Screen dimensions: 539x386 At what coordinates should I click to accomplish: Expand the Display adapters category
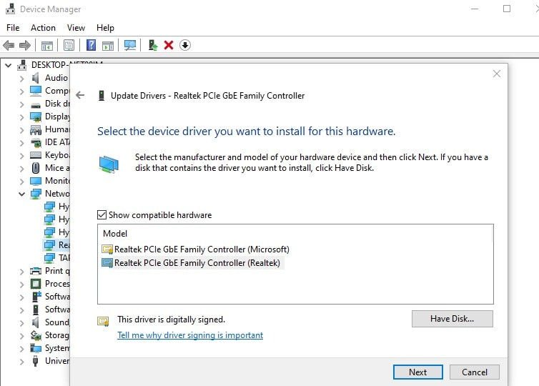[21, 117]
